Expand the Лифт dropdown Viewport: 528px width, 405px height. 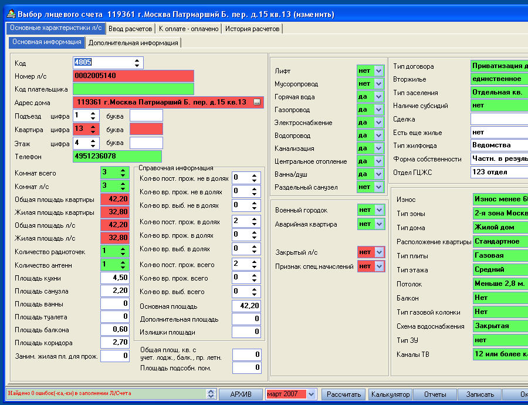tap(379, 71)
